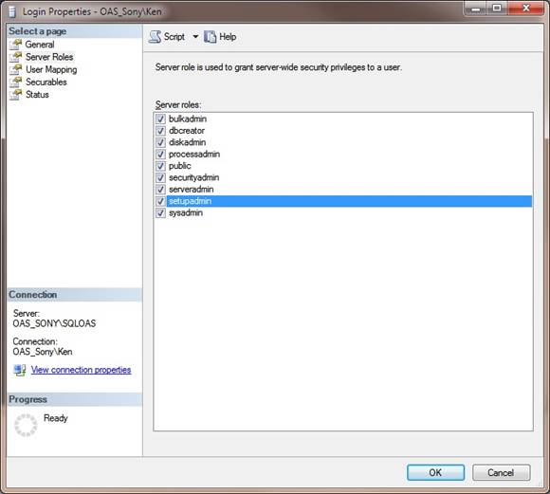
Task: Select the serveradmin role name
Action: pos(192,190)
